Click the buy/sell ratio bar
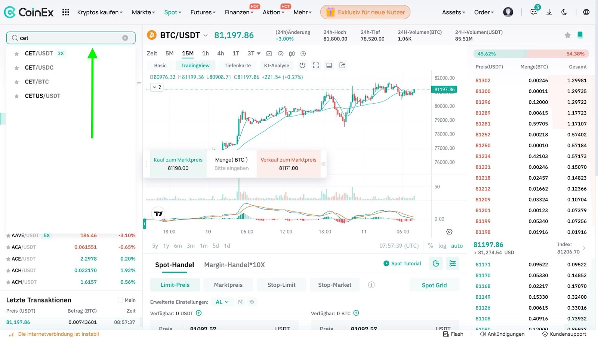Screen dimensions: 598x338 tap(531, 54)
